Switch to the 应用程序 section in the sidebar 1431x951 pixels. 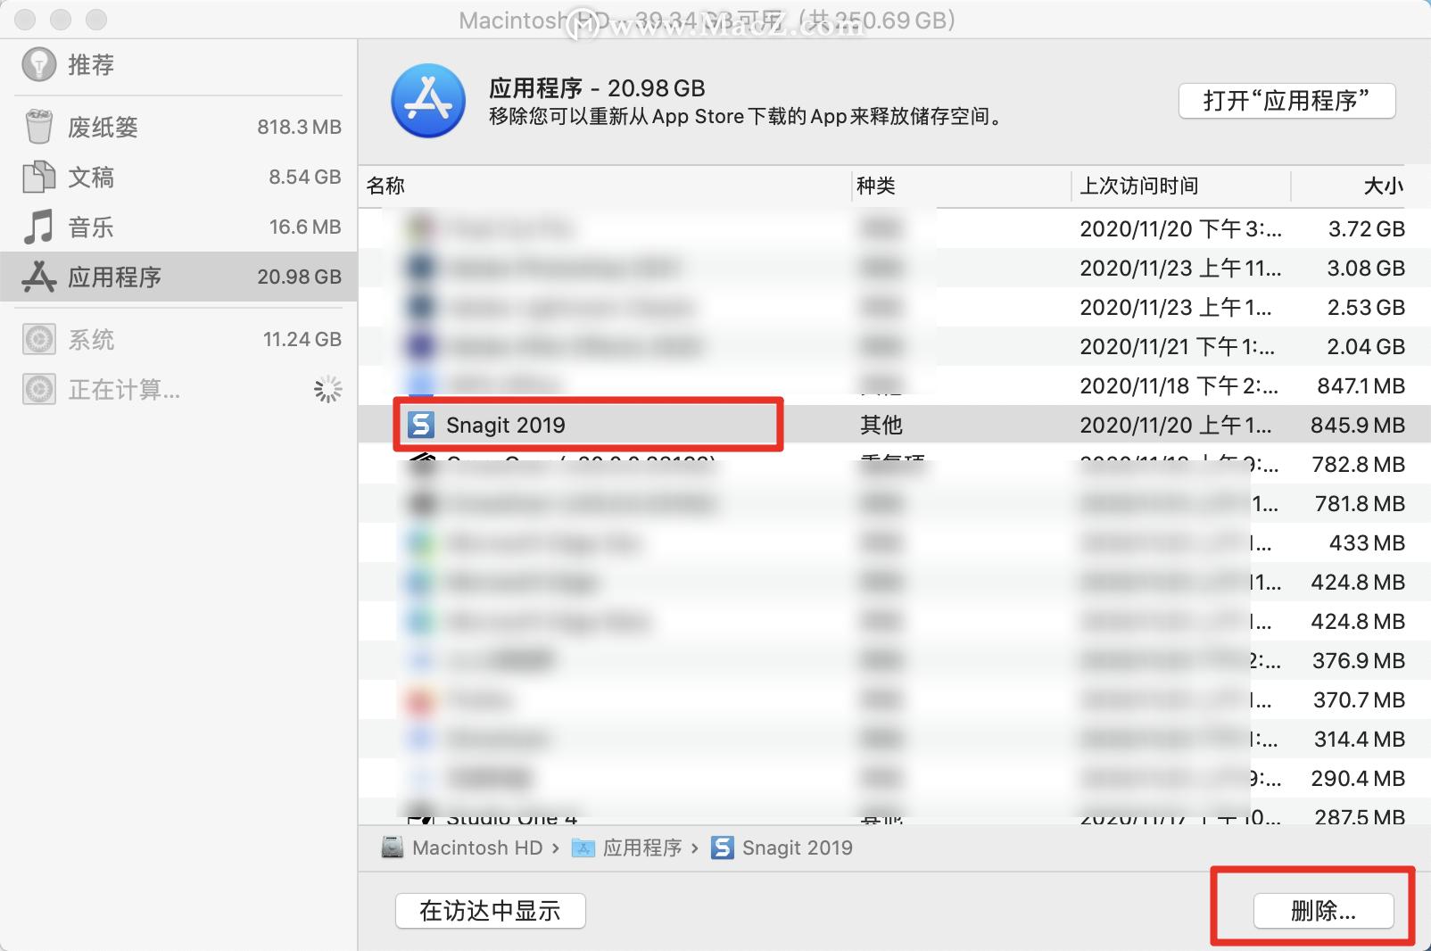point(114,277)
